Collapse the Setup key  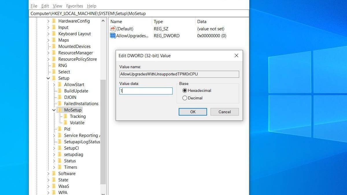coord(48,78)
